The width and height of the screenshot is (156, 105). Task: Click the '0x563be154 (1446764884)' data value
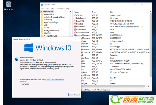(x=119, y=61)
